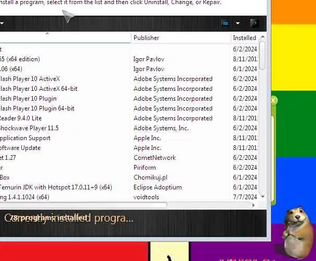Image resolution: width=316 pixels, height=261 pixels.
Task: Click the Name column sort arrow
Action: point(47,33)
